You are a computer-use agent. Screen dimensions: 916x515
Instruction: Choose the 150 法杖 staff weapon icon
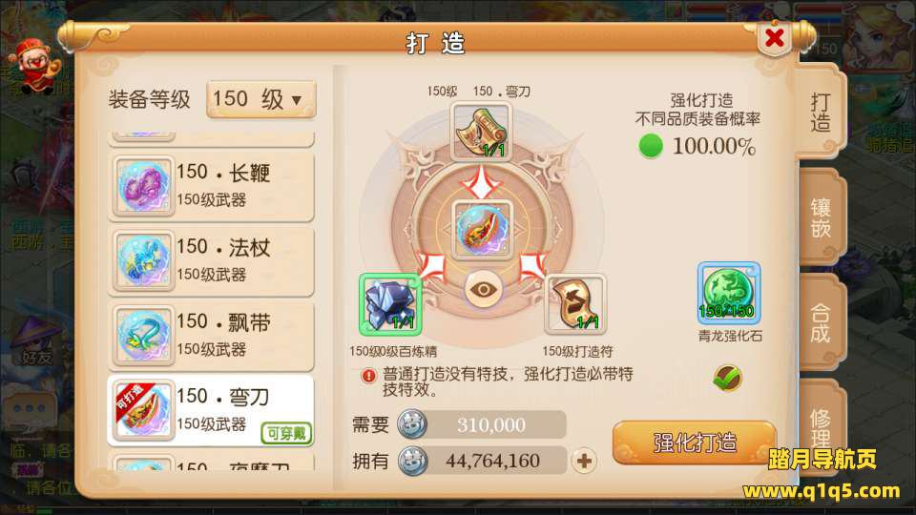coord(143,260)
